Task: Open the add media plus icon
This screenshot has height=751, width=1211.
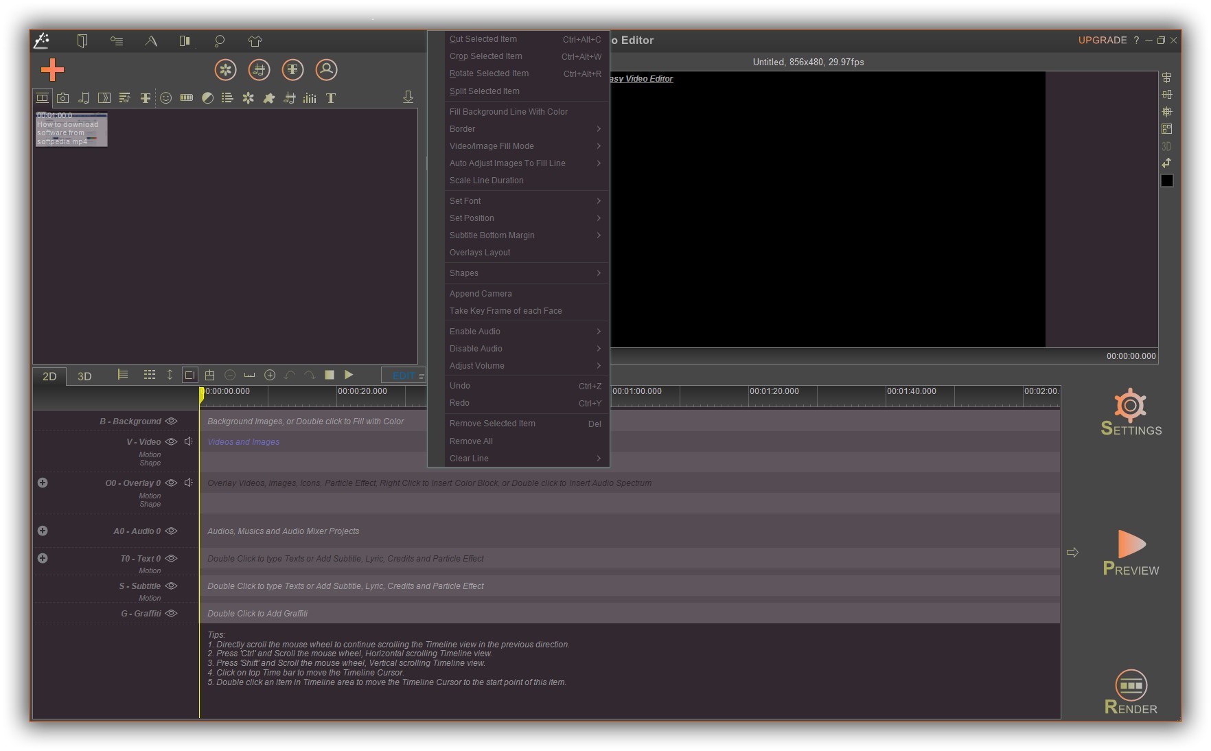Action: [51, 71]
